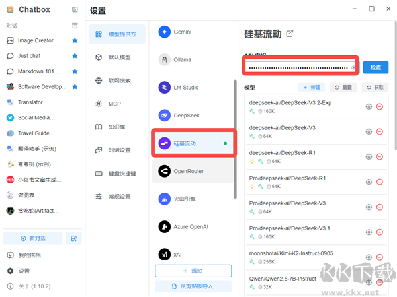This screenshot has height=297, width=397.
Task: Click the 添加 provider button
Action: click(x=193, y=271)
